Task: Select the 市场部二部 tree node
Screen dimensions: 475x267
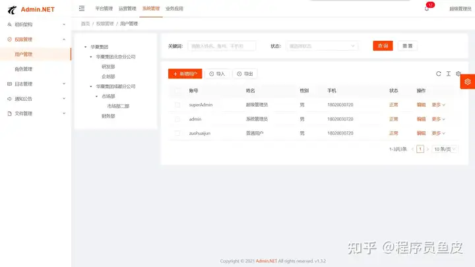Action: [118, 106]
